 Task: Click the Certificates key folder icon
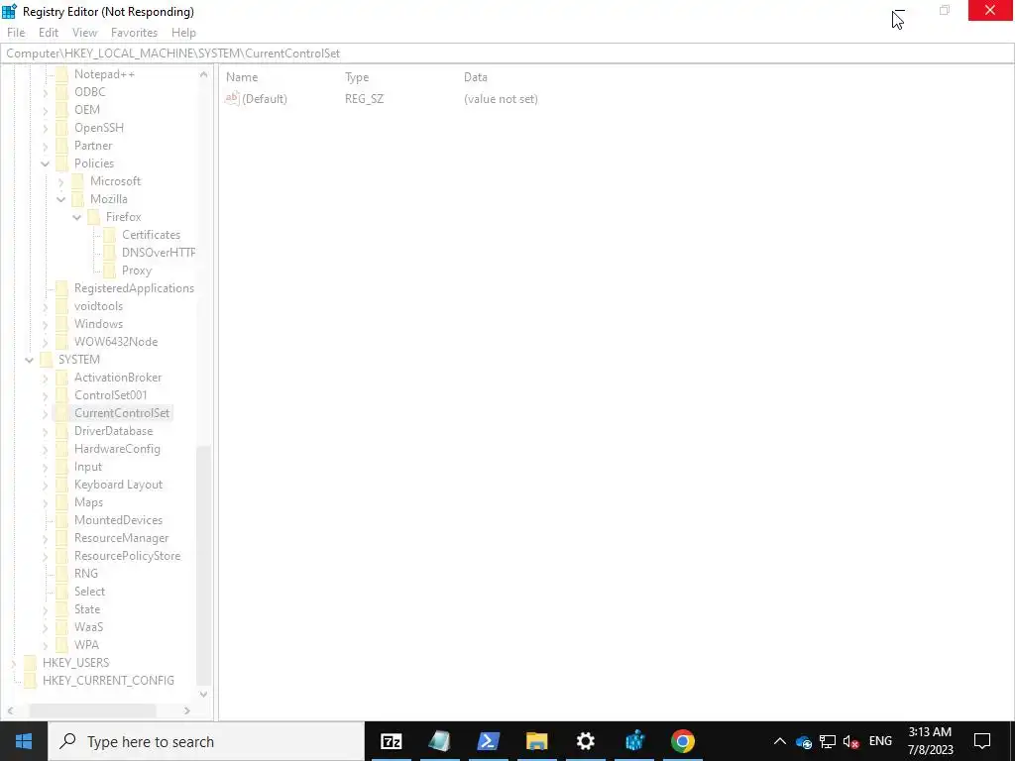(109, 235)
